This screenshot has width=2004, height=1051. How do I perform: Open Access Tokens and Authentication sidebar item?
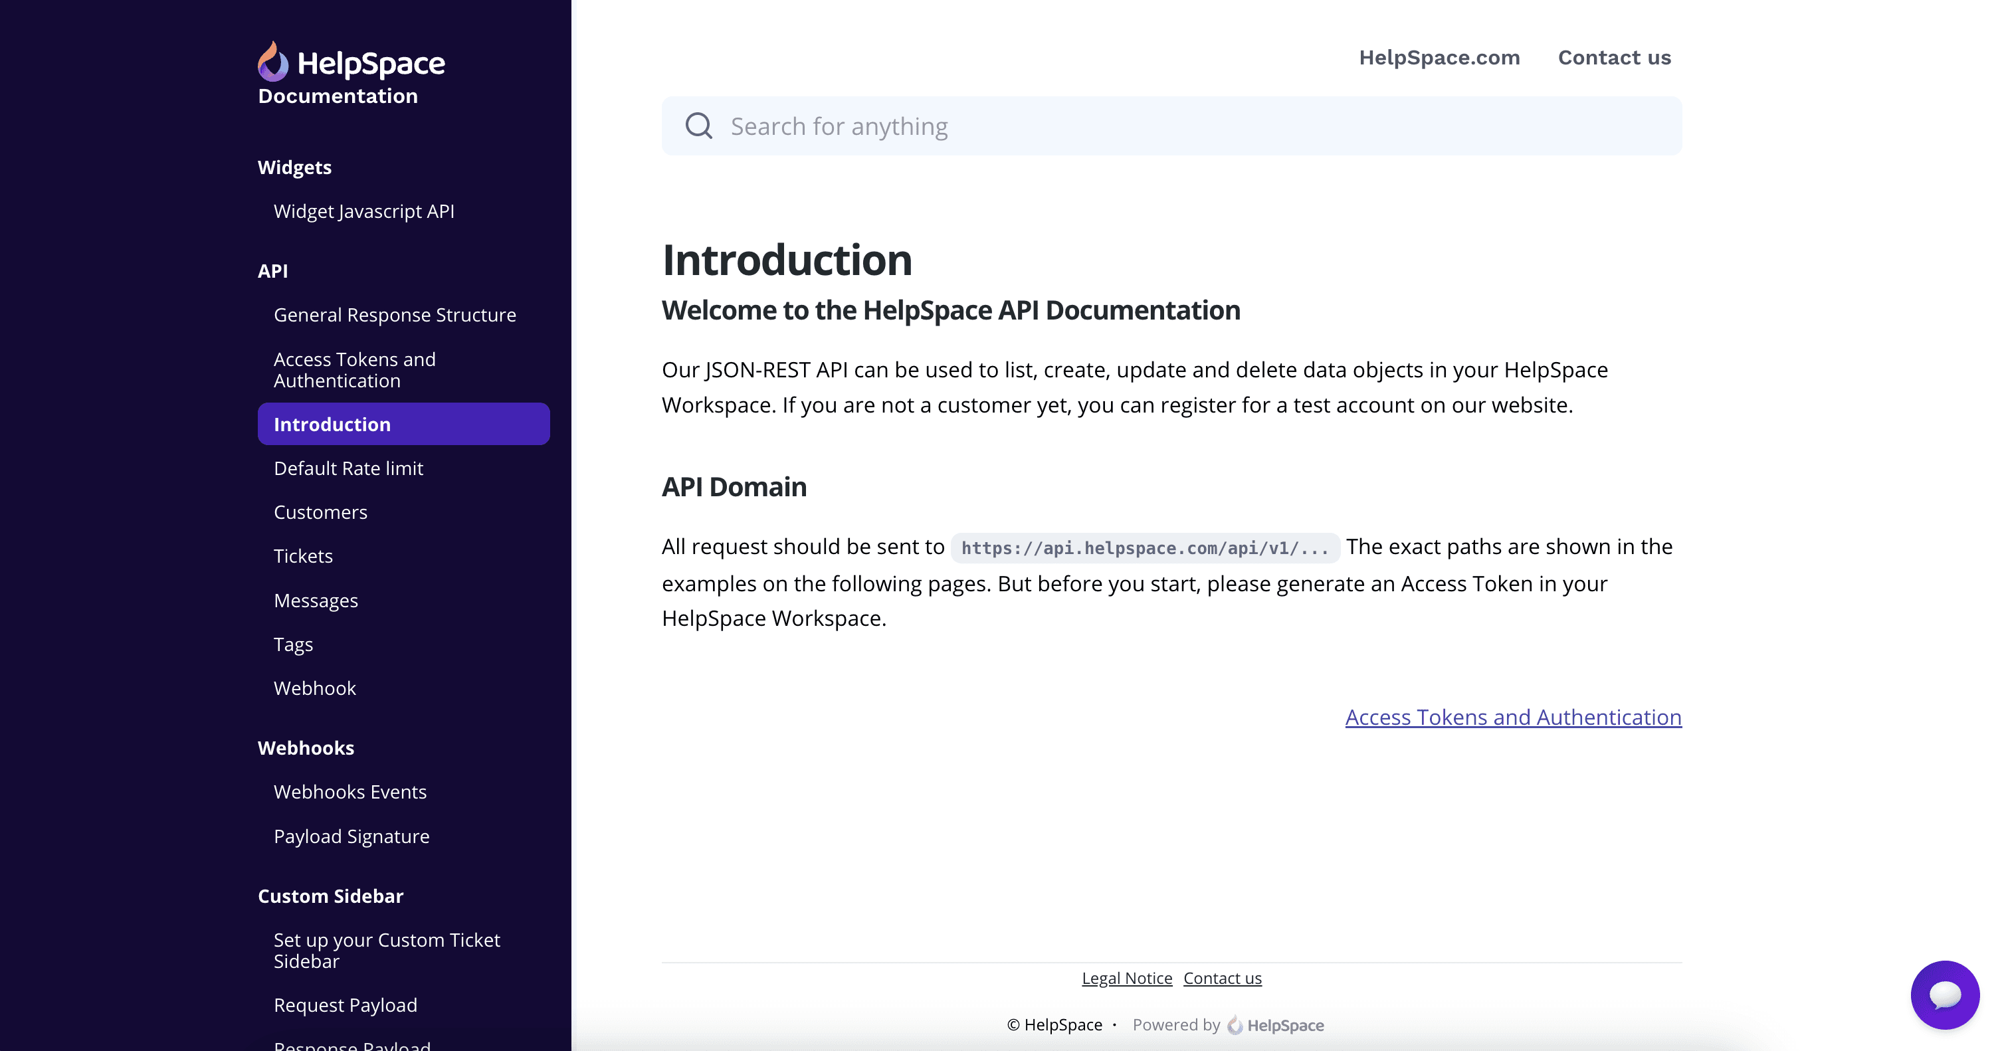pyautogui.click(x=354, y=370)
